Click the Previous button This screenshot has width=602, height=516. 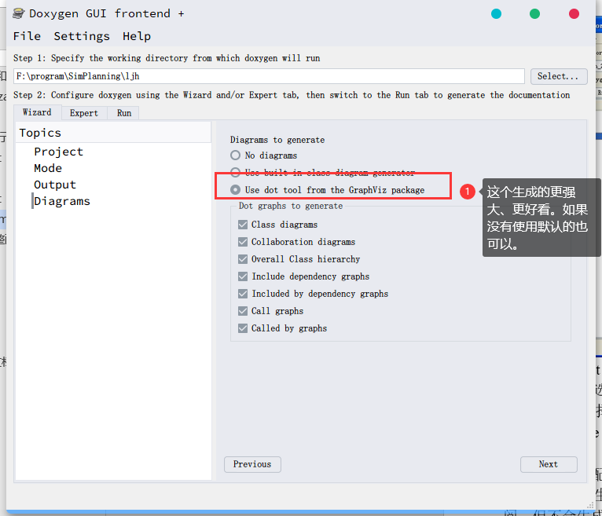coord(252,464)
